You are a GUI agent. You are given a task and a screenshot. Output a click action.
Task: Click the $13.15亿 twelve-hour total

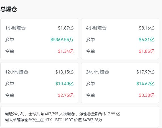pyautogui.click(x=64, y=72)
